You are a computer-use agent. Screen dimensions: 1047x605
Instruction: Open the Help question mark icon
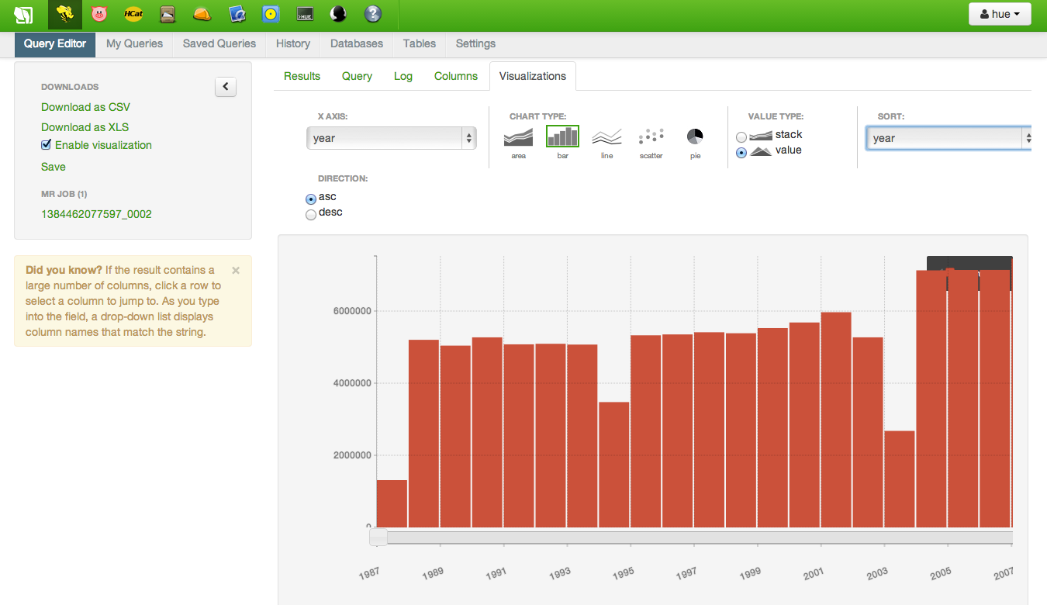click(x=373, y=14)
